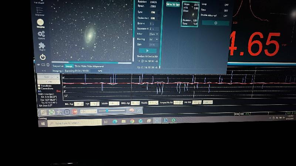Enable the Trendlines checkbox
Viewport: 296px width, 166px height.
click(39, 86)
